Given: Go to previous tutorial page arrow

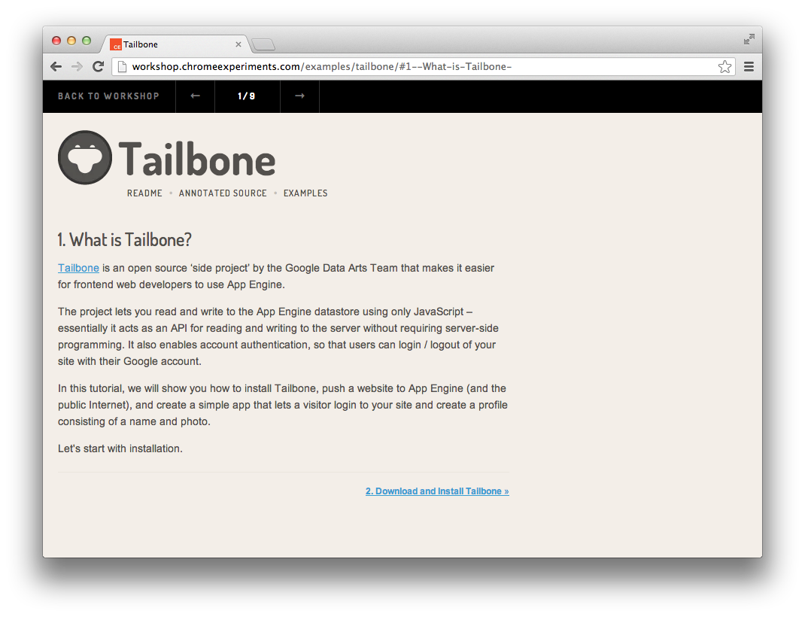Looking at the screenshot, I should pyautogui.click(x=195, y=96).
